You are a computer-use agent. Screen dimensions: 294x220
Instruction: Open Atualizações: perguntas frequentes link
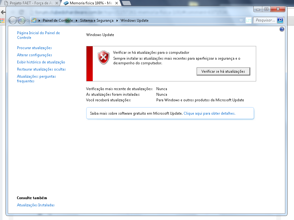[36, 79]
